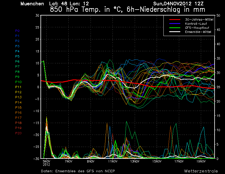Click the 'Muenchen' location label
225x174 pixels.
click(x=32, y=4)
